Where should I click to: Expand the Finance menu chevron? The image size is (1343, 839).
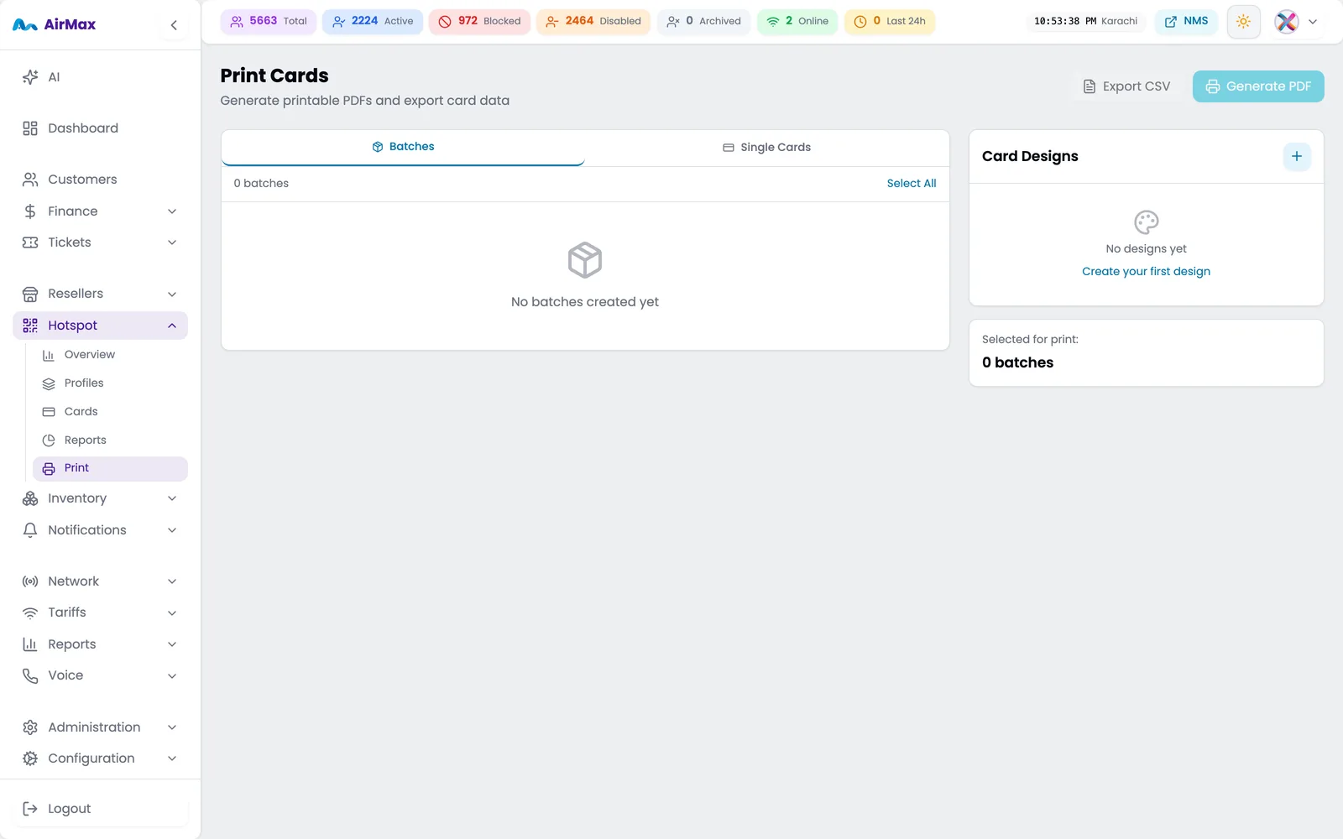[172, 211]
